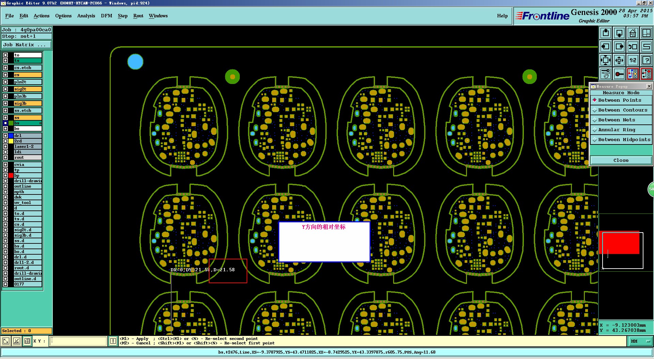
Task: Select the 'sig3b.d' layer row
Action: point(28,235)
